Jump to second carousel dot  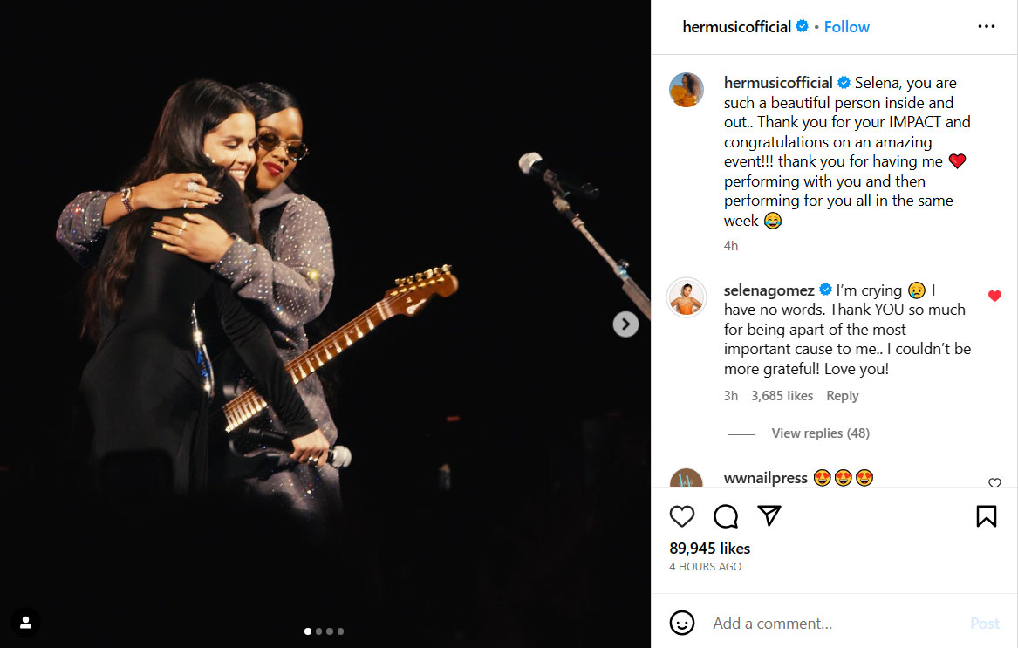[318, 631]
